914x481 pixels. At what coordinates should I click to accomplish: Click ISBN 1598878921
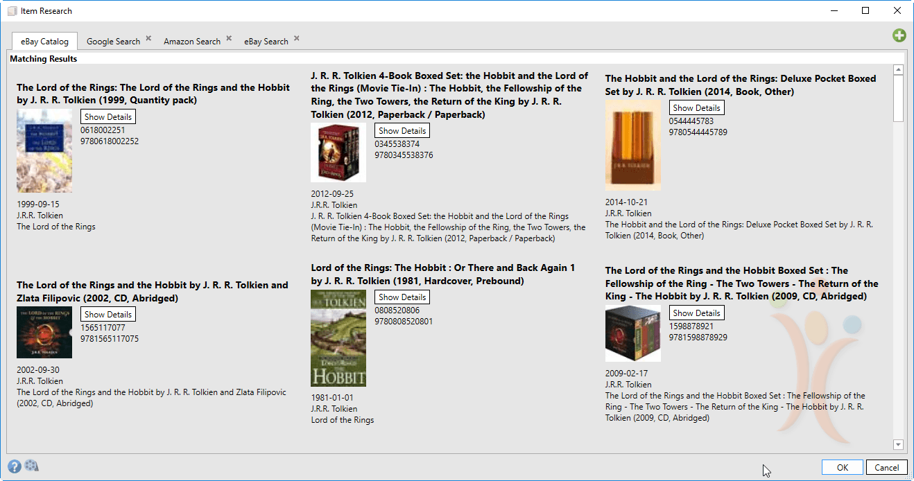[x=691, y=326]
